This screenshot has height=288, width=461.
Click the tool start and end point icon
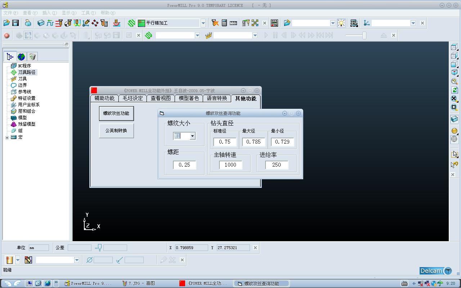click(x=68, y=23)
